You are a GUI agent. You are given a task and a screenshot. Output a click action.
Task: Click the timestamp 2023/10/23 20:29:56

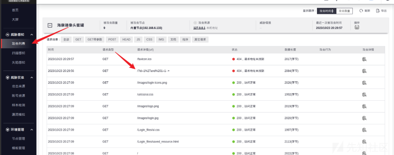pos(61,71)
